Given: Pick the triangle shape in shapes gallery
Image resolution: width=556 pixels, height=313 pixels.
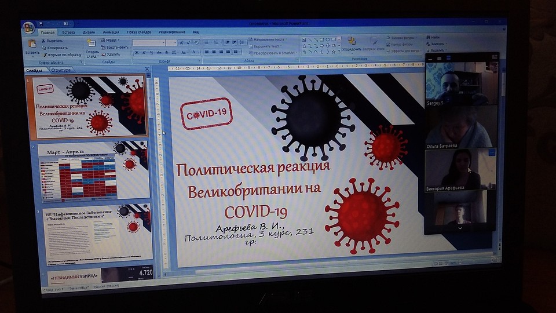Looking at the screenshot, I should 304,46.
